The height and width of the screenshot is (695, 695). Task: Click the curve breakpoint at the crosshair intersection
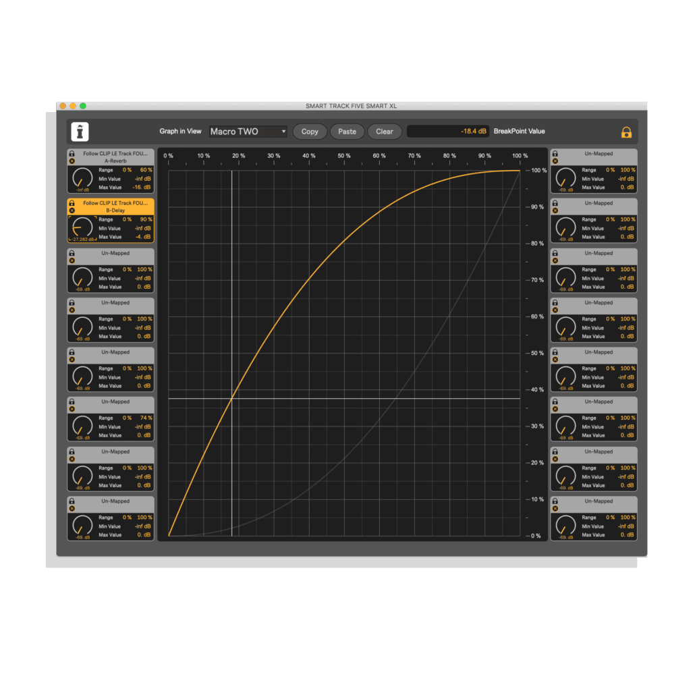click(232, 399)
